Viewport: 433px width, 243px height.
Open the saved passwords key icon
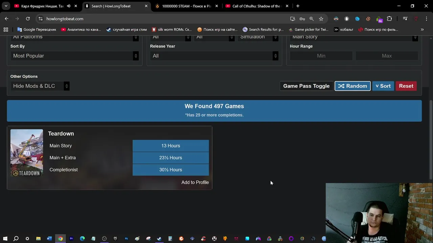coord(302,19)
